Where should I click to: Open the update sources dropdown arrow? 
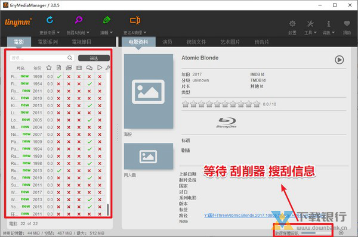click(x=58, y=33)
